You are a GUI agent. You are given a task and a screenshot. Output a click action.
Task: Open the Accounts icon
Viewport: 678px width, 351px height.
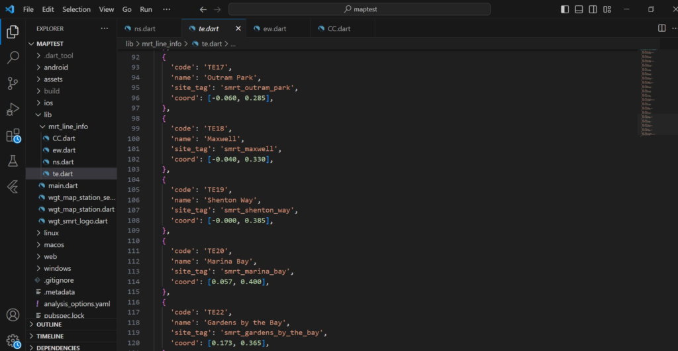coord(13,315)
